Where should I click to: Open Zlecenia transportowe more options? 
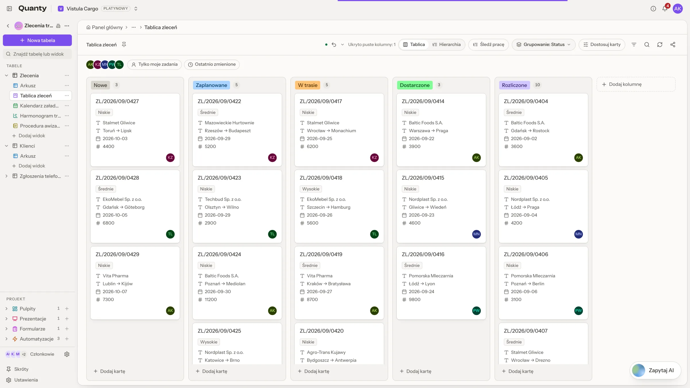(67, 26)
